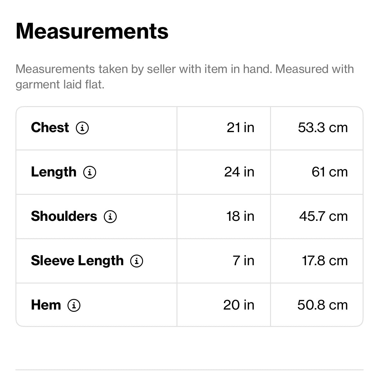Click the Hem info icon
Viewport: 379px width, 379px height.
point(74,305)
